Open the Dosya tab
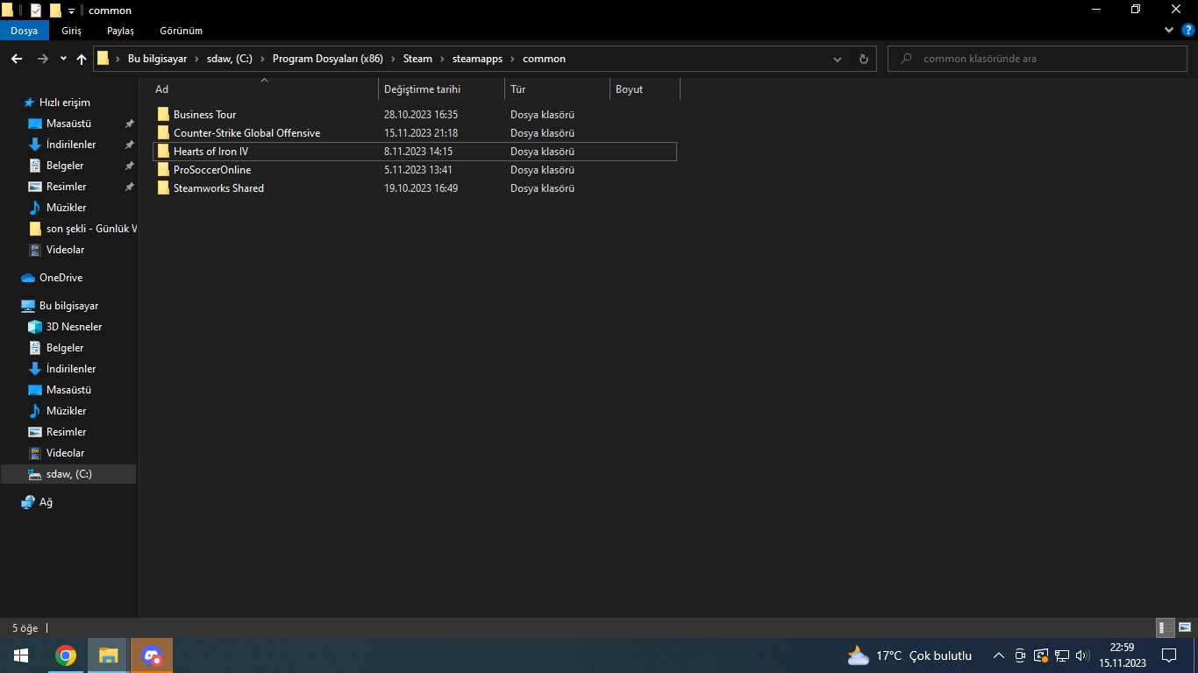Viewport: 1198px width, 673px height. [x=25, y=31]
